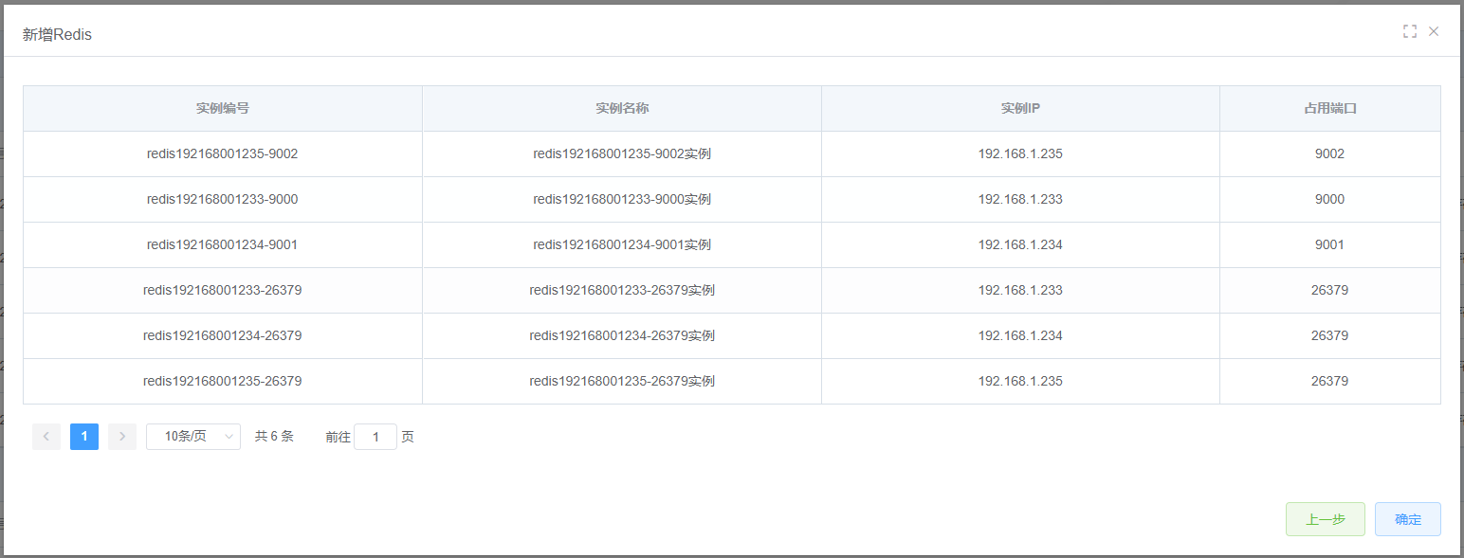This screenshot has width=1464, height=558.
Task: Click port value 9001
Action: pyautogui.click(x=1330, y=244)
